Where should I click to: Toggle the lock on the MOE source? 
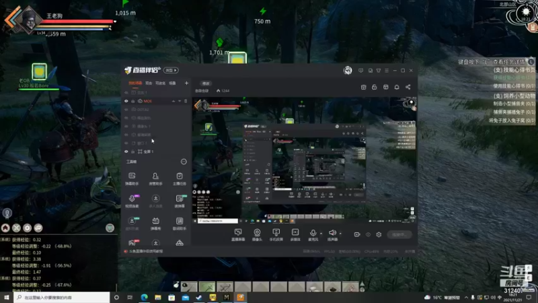[x=132, y=101]
